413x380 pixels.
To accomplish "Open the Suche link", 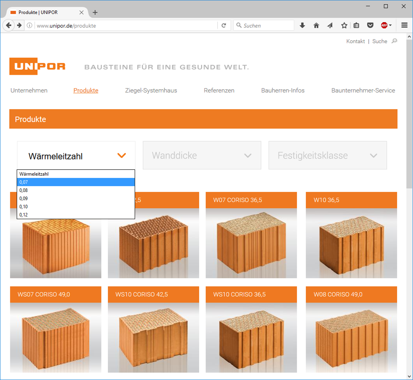I will pyautogui.click(x=380, y=41).
